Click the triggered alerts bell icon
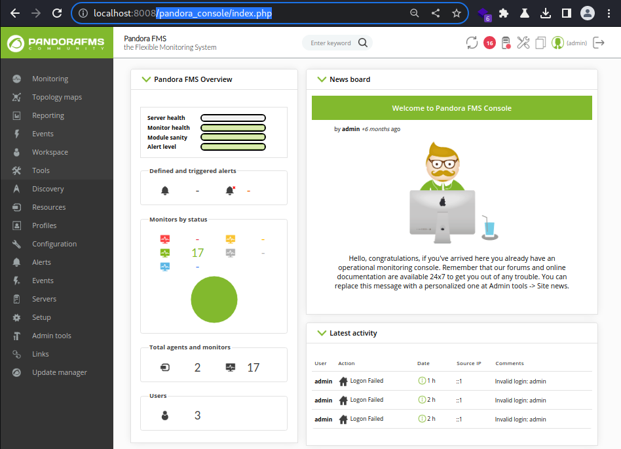Image resolution: width=621 pixels, height=449 pixels. (230, 191)
